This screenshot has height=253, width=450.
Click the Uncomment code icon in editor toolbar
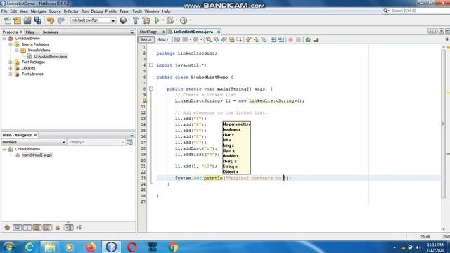(316, 39)
